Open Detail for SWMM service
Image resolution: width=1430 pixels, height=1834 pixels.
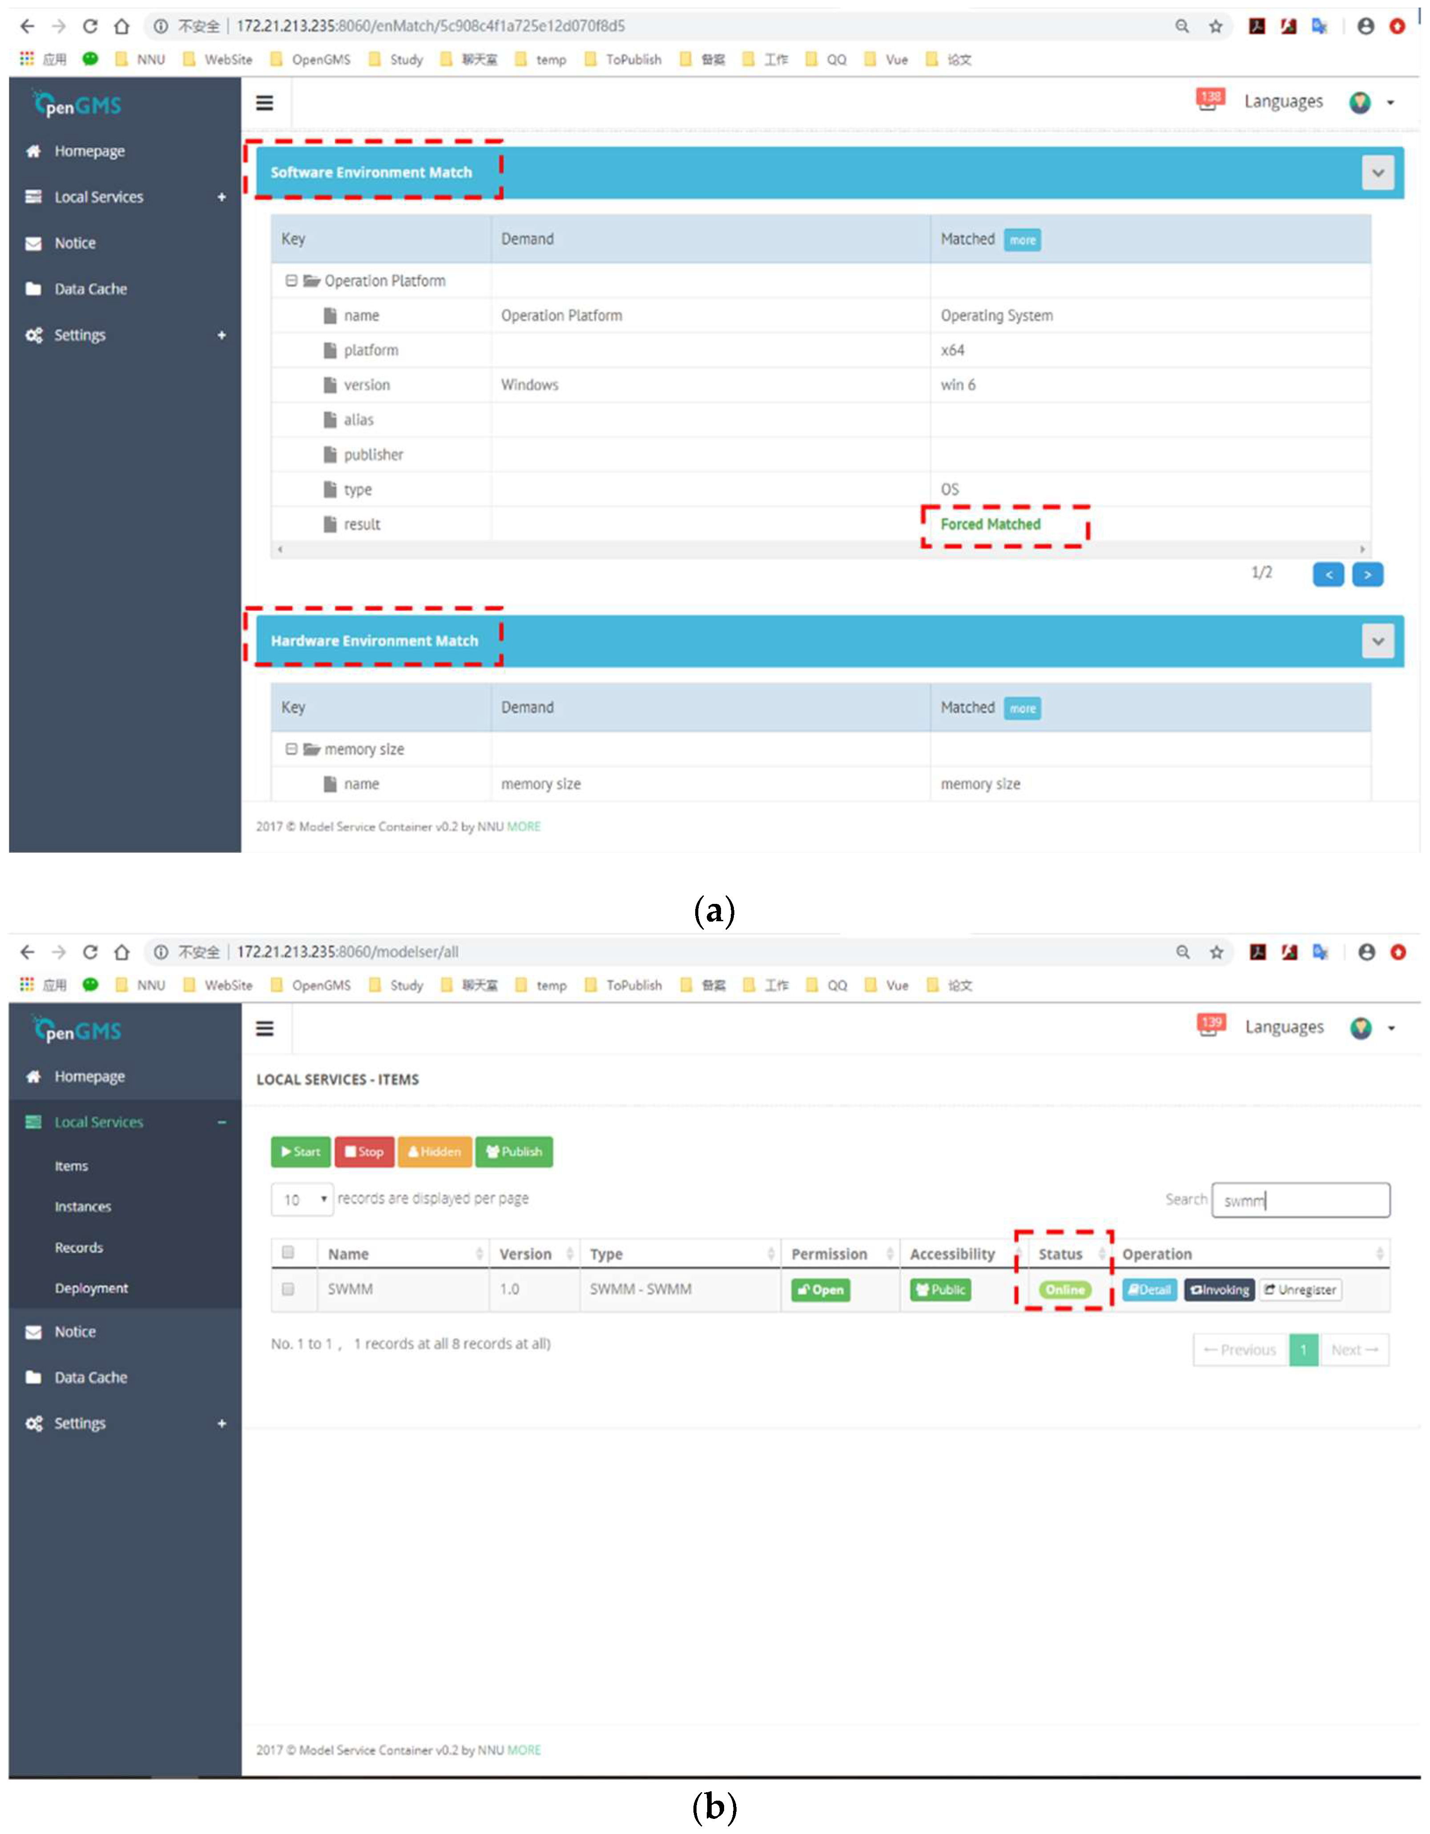1149,1290
